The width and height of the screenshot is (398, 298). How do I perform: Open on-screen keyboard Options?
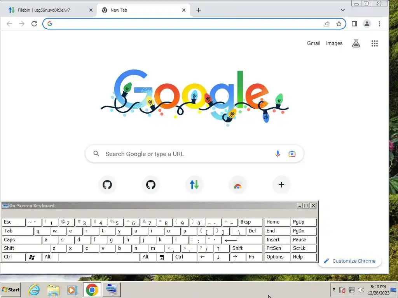(278, 257)
